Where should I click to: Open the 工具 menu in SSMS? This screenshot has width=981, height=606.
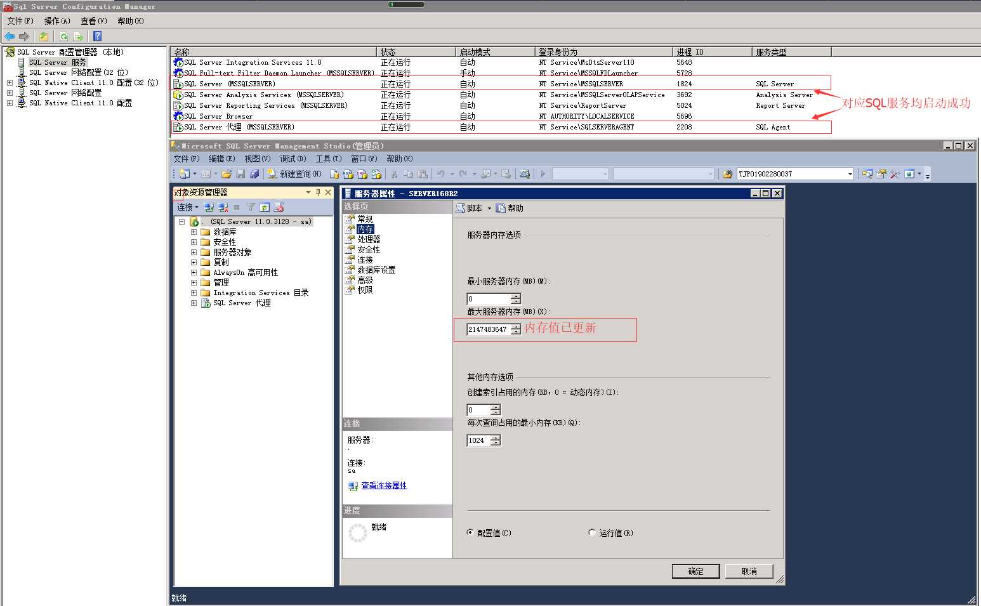[x=329, y=159]
